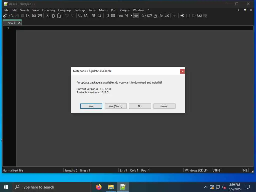Click the monitoring toolbar icon
This screenshot has height=192, width=256.
174,16
